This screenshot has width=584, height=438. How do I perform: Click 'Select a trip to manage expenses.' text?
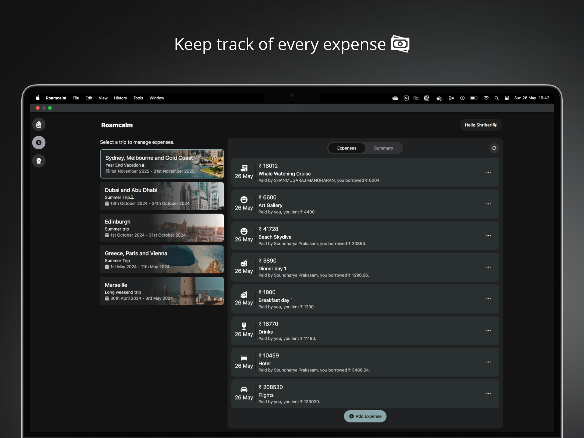pyautogui.click(x=137, y=142)
